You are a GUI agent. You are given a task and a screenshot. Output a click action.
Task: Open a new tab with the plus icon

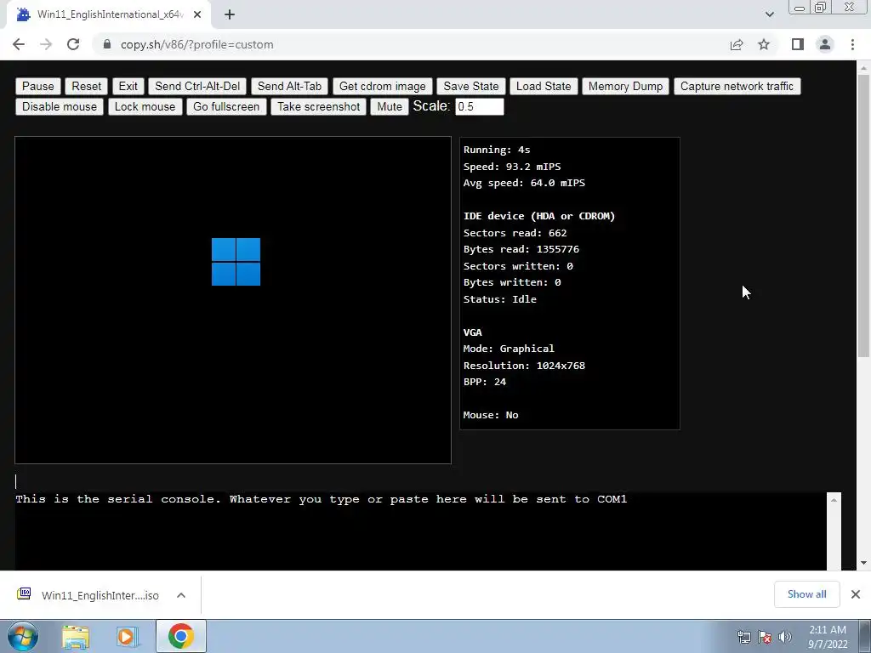pyautogui.click(x=230, y=14)
